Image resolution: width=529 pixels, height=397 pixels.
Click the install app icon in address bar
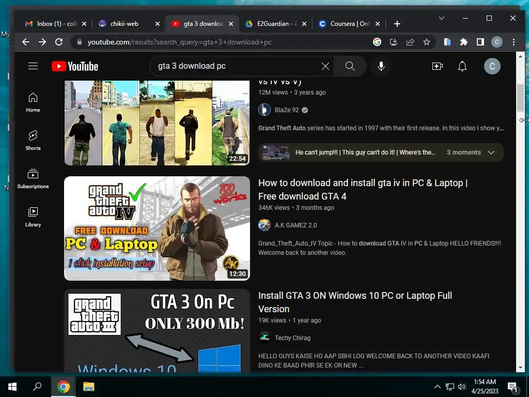coord(393,42)
